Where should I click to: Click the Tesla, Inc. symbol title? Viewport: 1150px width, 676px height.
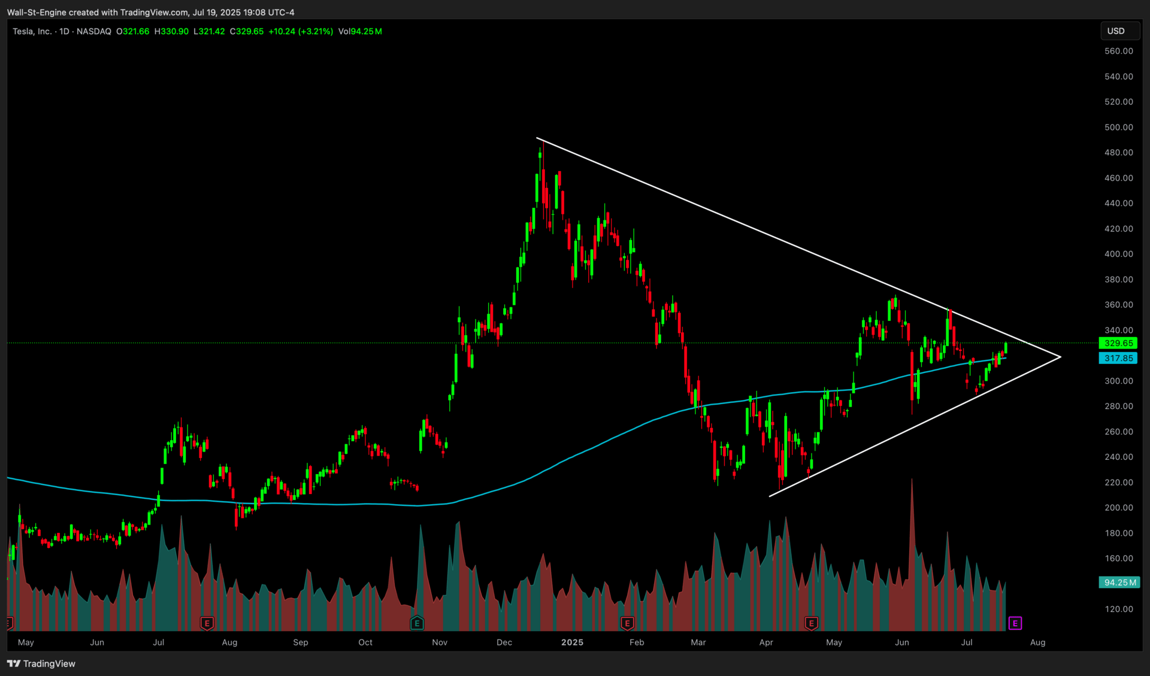tap(32, 31)
